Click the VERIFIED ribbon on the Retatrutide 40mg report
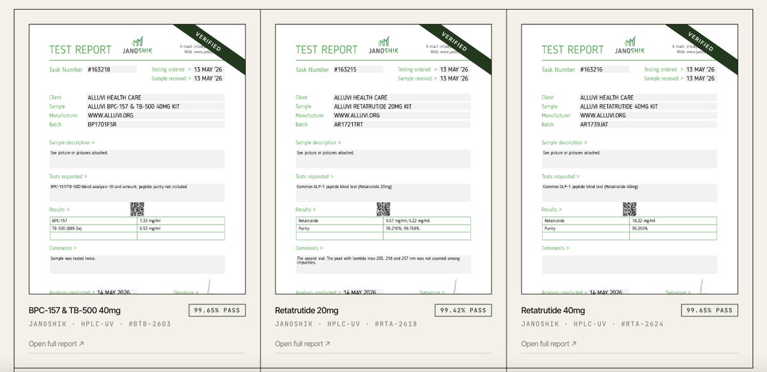The height and width of the screenshot is (372, 767). pos(702,42)
